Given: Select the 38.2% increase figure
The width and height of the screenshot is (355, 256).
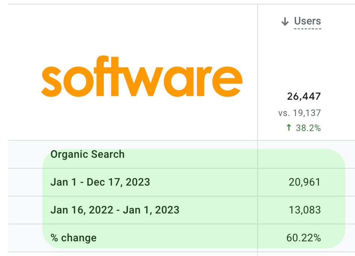Looking at the screenshot, I should pyautogui.click(x=308, y=128).
